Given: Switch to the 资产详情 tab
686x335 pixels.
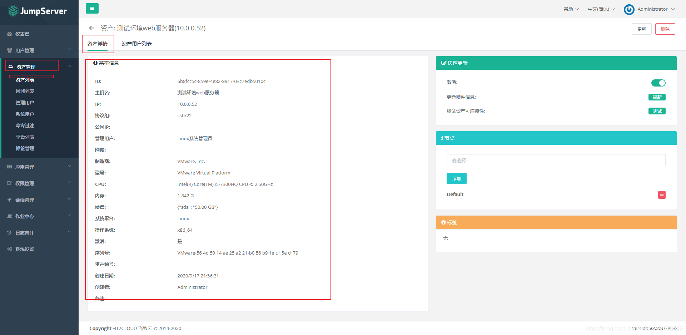Looking at the screenshot, I should coord(98,44).
